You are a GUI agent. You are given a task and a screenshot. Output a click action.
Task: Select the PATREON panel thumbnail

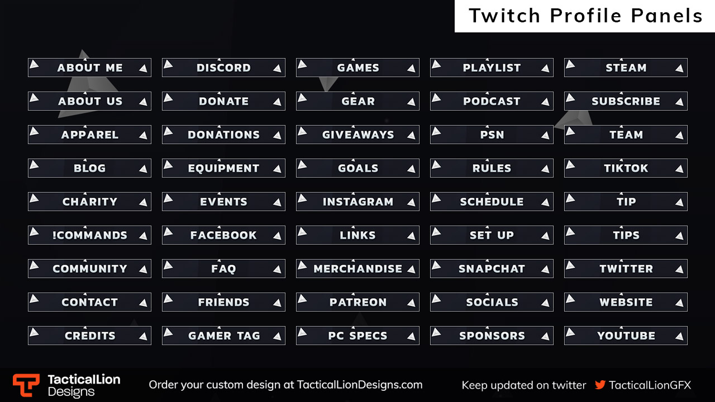357,302
